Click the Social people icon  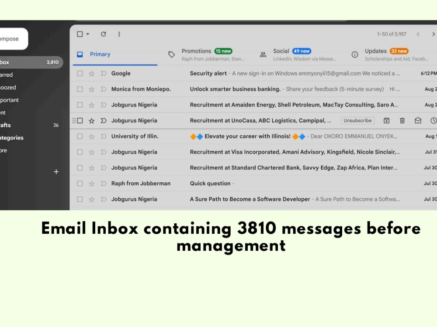pyautogui.click(x=263, y=54)
